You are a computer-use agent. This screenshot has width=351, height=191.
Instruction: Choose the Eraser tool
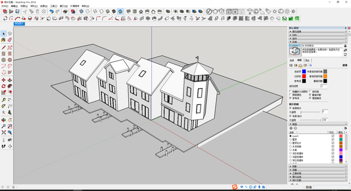coord(10,40)
